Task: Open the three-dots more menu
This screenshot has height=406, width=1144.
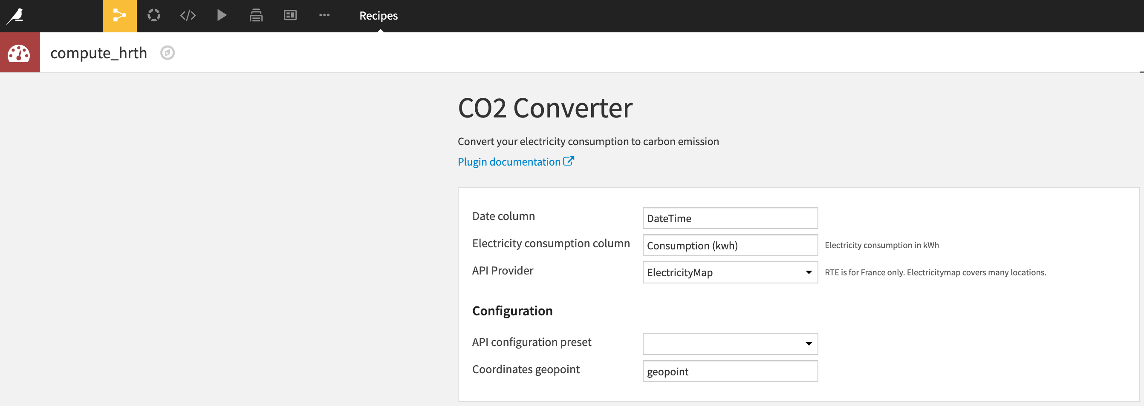Action: (324, 16)
